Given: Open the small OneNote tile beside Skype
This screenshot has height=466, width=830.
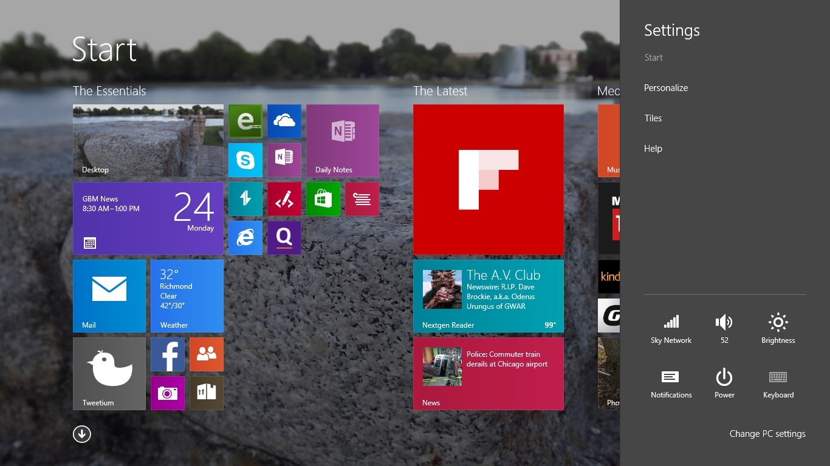Looking at the screenshot, I should (x=284, y=160).
